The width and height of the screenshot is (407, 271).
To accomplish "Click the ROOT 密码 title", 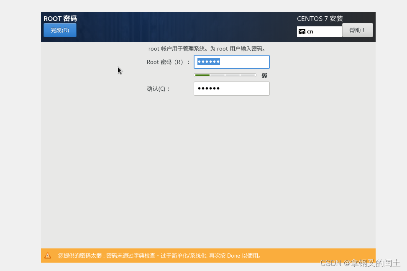I will coord(60,19).
